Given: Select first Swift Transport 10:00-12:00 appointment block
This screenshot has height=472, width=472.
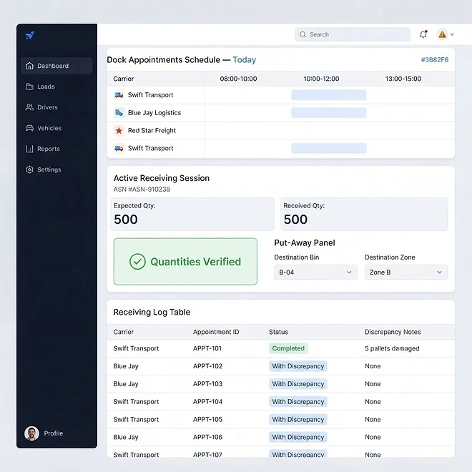Looking at the screenshot, I should (329, 95).
